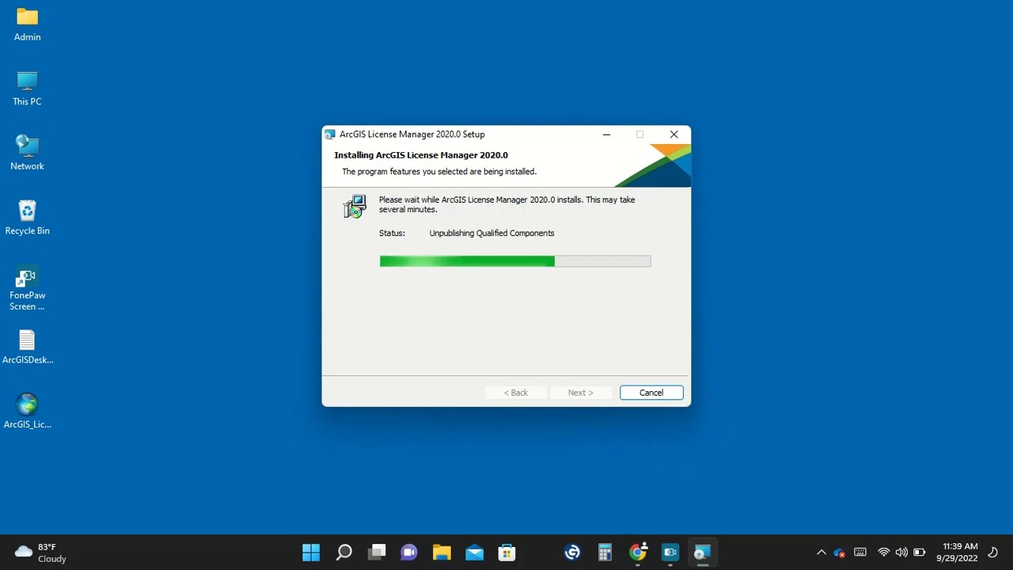The height and width of the screenshot is (570, 1013).
Task: Launch the FonePaw Screen Recorder desktop shortcut
Action: point(27,289)
